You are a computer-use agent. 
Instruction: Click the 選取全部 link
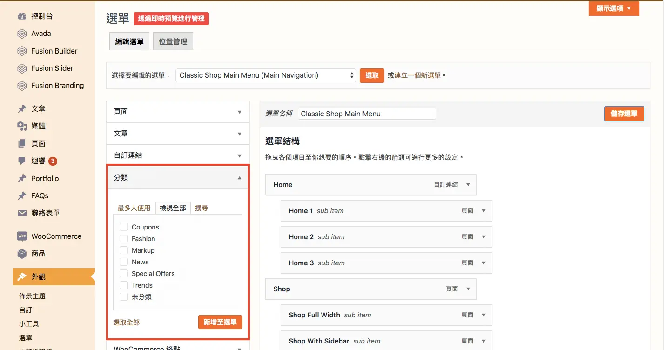point(127,322)
